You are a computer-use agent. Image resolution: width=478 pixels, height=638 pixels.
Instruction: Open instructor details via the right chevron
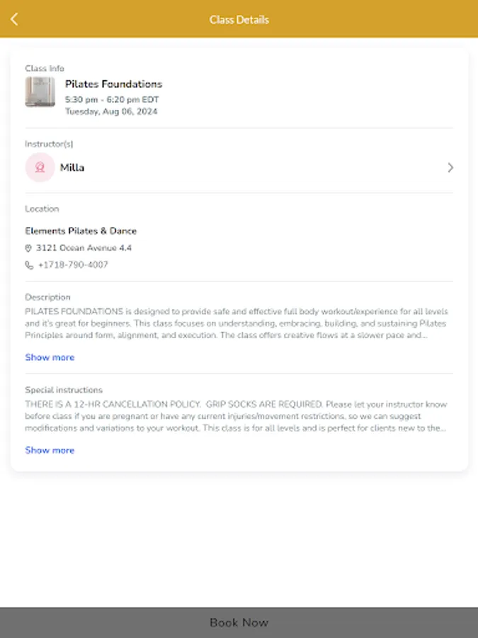pos(450,167)
